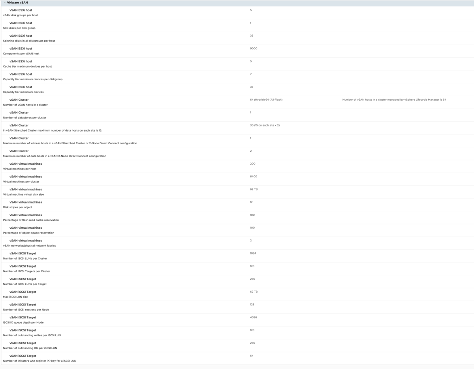This screenshot has height=369, width=474.
Task: Select the Stretched Cluster 15 data hosts description
Action: pyautogui.click(x=53, y=130)
